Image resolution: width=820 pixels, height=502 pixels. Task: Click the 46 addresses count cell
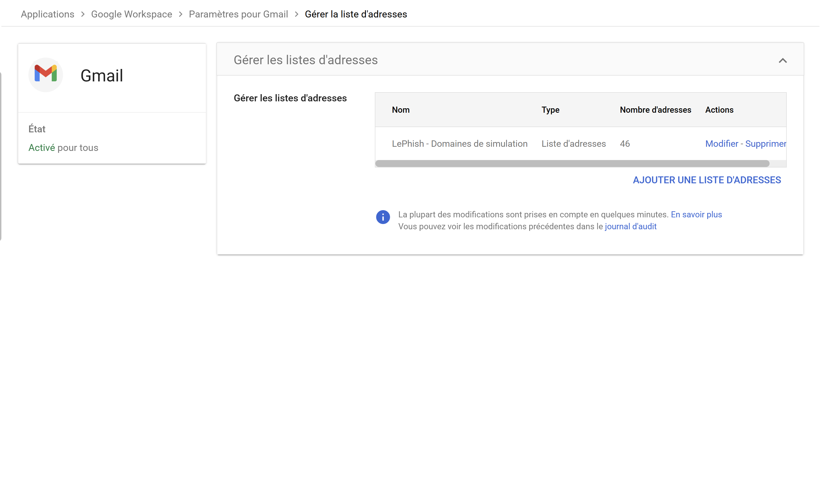[625, 143]
